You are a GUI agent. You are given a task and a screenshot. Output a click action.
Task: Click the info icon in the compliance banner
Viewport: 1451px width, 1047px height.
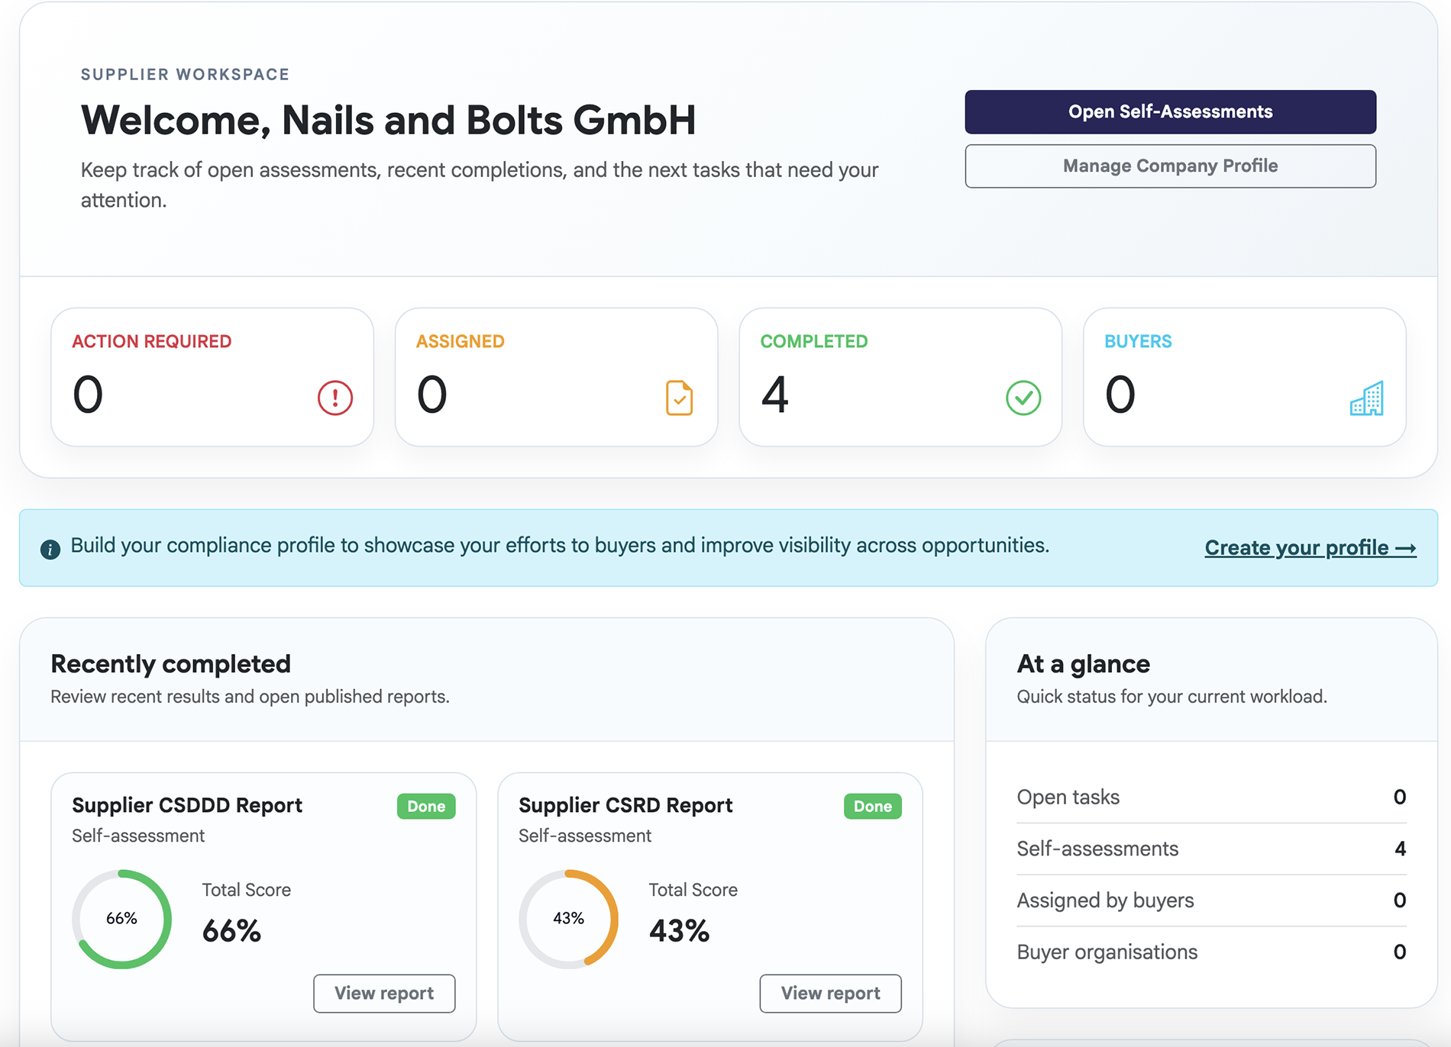[50, 549]
